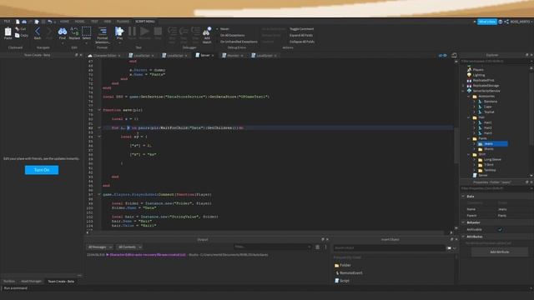534x300 pixels.
Task: Click the Add Attribute button
Action: pyautogui.click(x=499, y=252)
